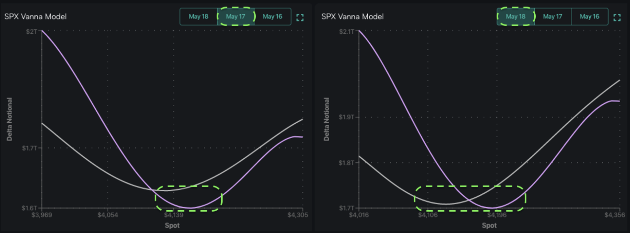
Task: Click the right chart's SPX Vanna Model title
Action: tap(352, 17)
